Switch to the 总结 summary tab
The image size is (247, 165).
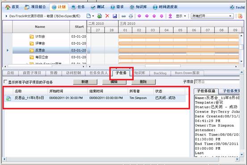click(x=11, y=73)
